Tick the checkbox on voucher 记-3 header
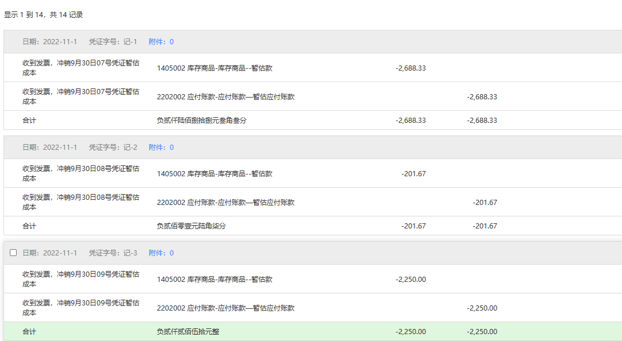Screen dimensions: 622x341 click(13, 253)
